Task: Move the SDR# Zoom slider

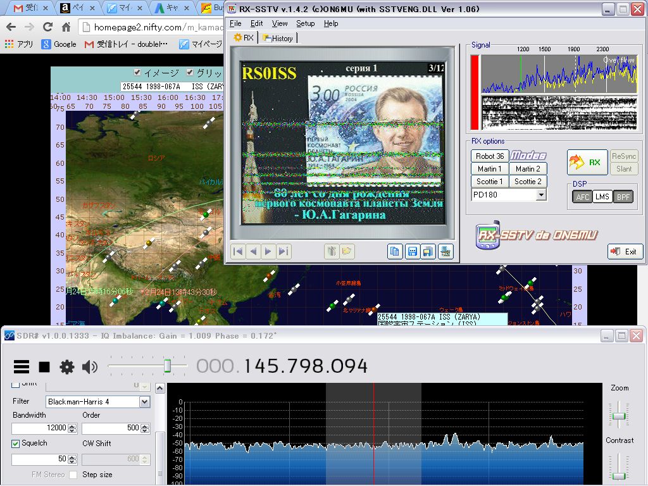Action: click(x=619, y=415)
